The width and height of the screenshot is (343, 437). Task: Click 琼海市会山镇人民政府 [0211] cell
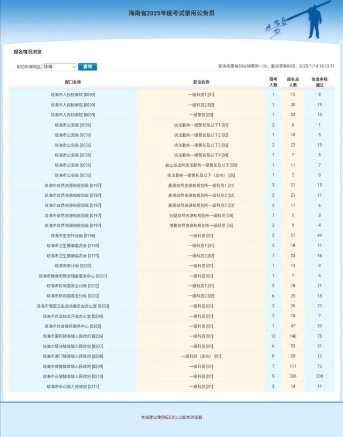73,387
